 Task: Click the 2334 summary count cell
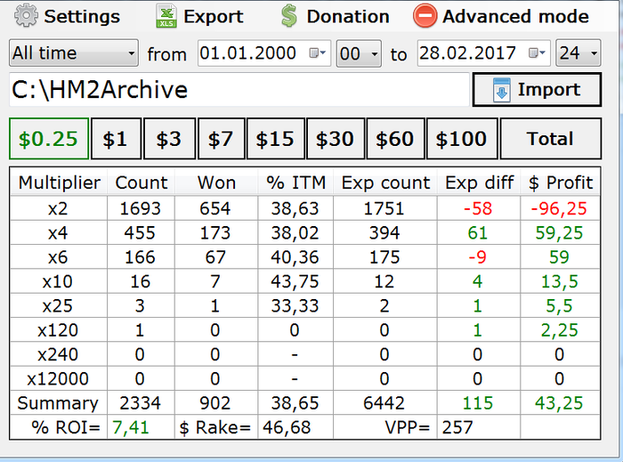click(x=141, y=403)
